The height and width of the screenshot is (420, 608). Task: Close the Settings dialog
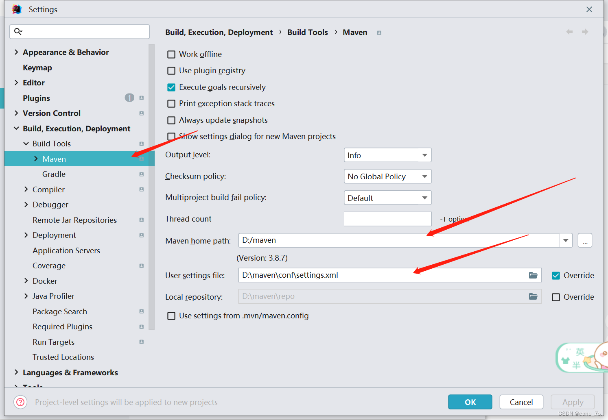click(x=589, y=9)
